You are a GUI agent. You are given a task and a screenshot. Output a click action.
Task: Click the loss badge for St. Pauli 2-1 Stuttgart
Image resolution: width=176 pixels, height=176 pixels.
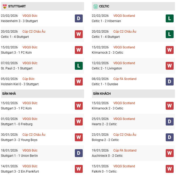coord(79,66)
